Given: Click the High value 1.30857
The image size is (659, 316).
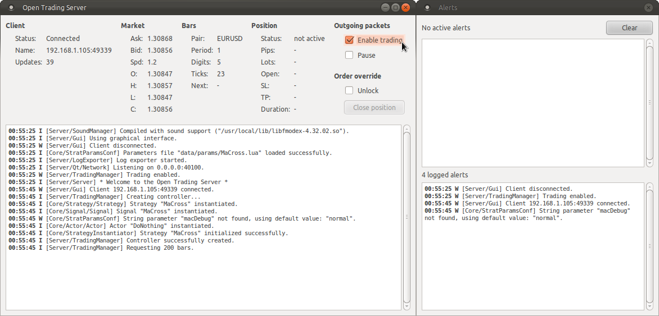Looking at the screenshot, I should [160, 86].
